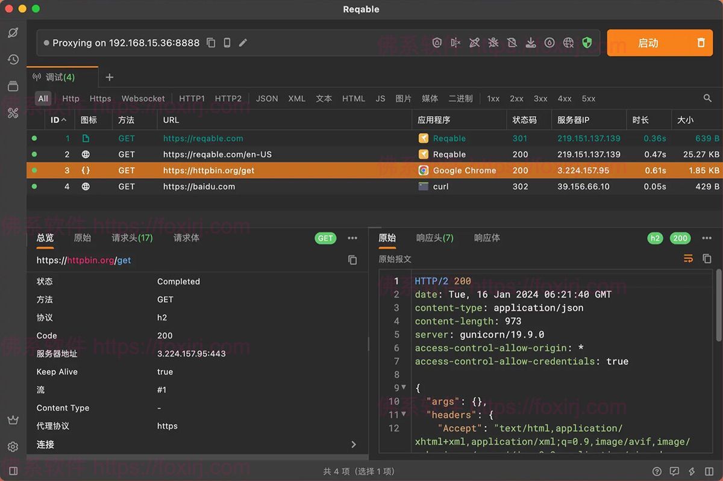Switch to the 响应体 tab

487,238
